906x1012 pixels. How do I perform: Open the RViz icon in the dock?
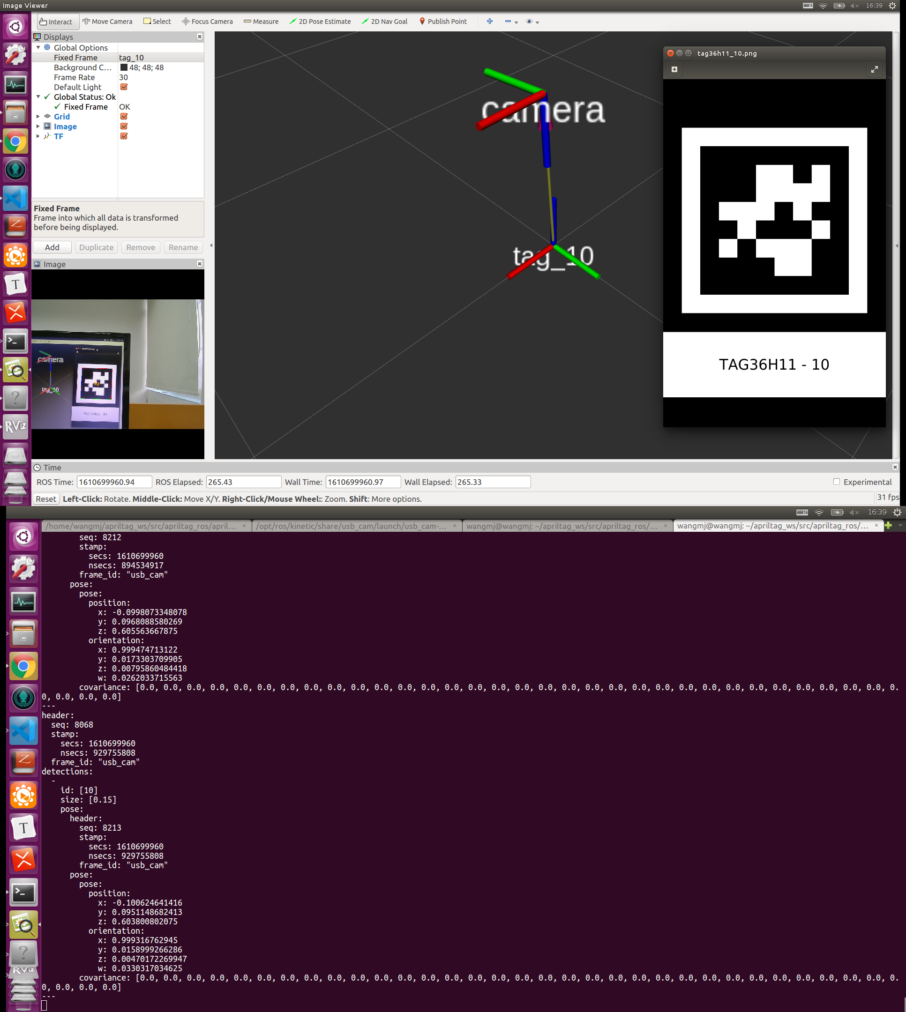(x=15, y=426)
